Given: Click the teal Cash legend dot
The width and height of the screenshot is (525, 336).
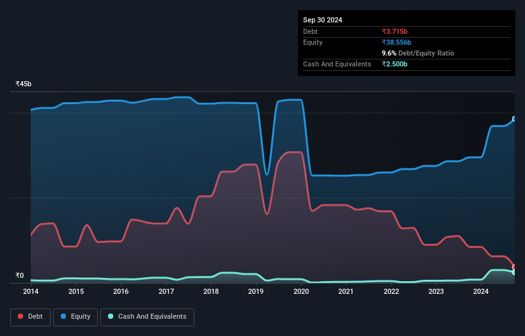Looking at the screenshot, I should coord(111,316).
